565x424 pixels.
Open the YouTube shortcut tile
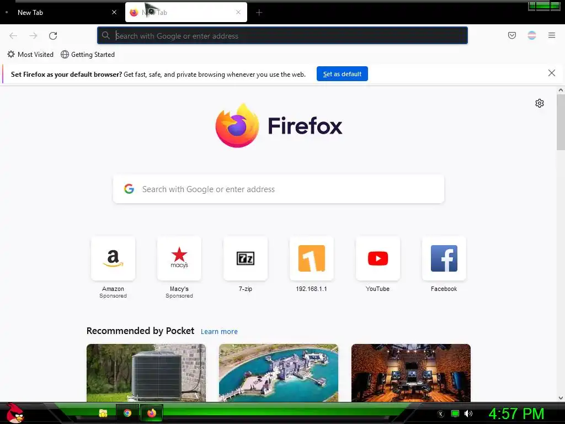[377, 258]
